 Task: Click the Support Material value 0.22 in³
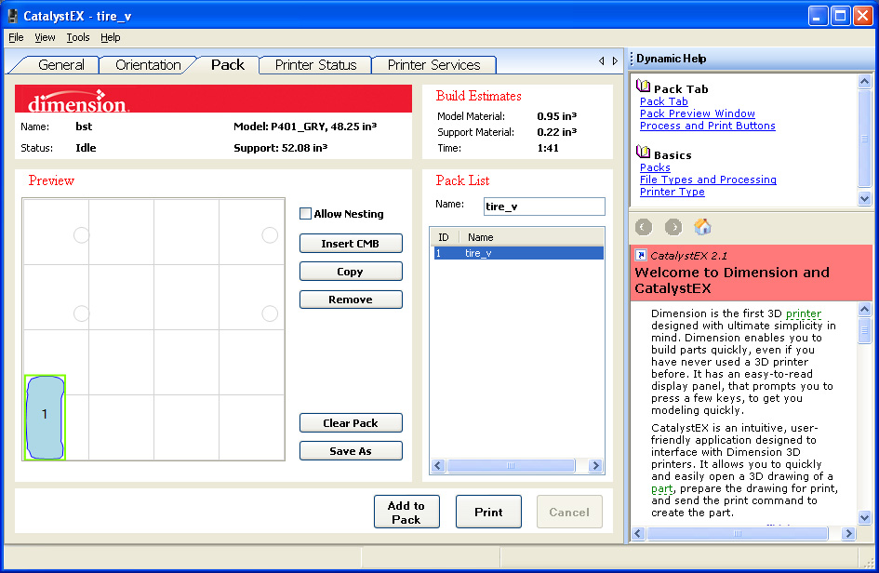(x=556, y=132)
